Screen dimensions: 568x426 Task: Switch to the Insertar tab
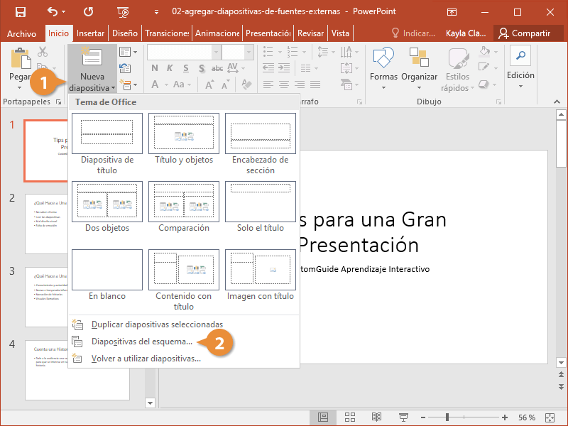coord(90,33)
